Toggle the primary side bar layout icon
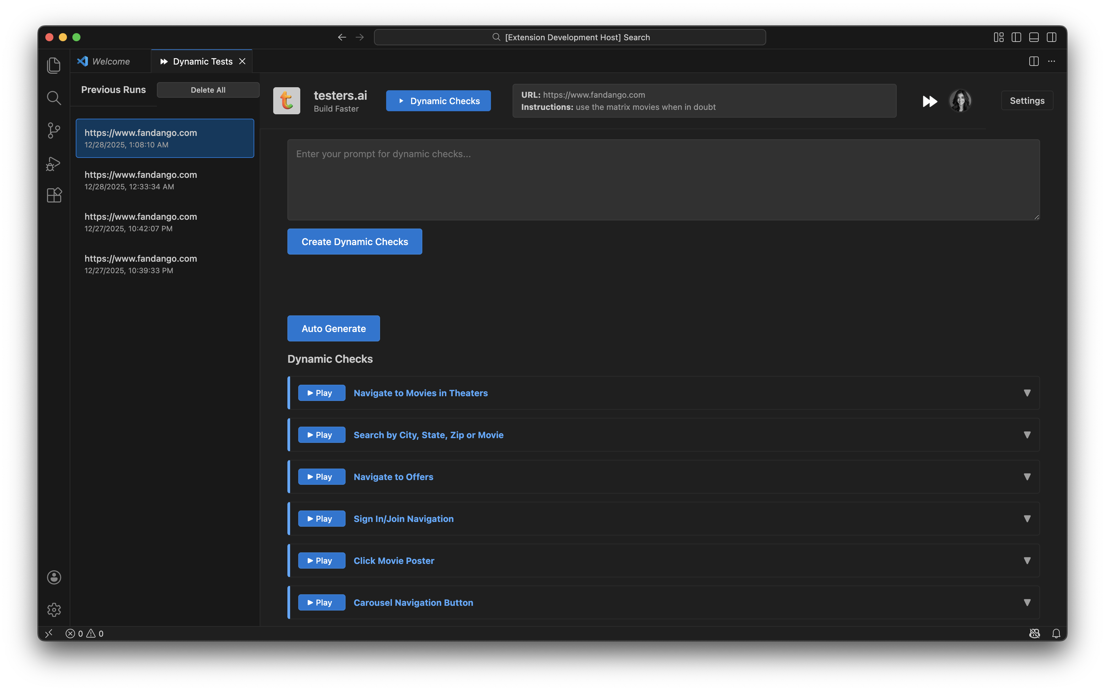This screenshot has height=691, width=1105. click(x=1016, y=38)
